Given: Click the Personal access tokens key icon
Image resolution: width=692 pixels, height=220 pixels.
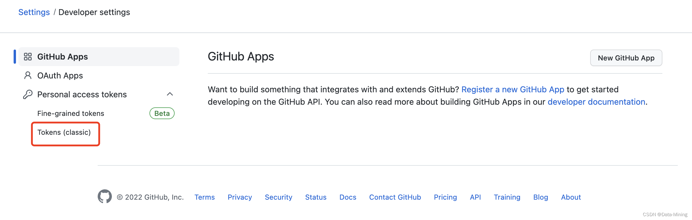Looking at the screenshot, I should [28, 94].
